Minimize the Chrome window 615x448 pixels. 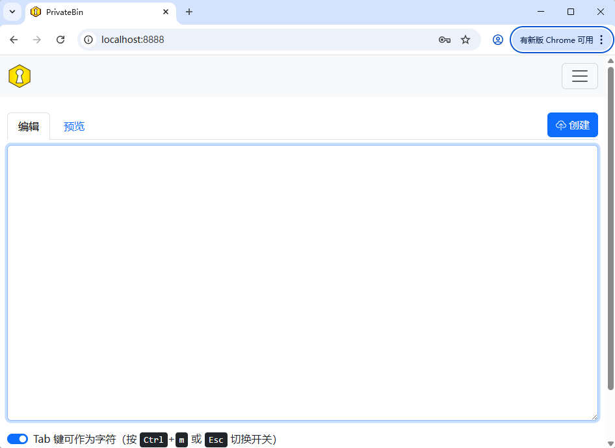coord(541,12)
